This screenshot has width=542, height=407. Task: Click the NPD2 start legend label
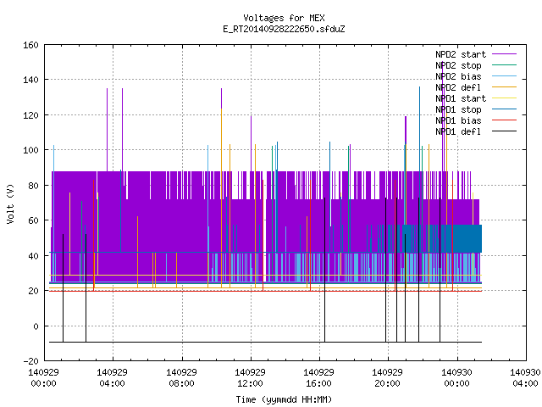point(461,54)
